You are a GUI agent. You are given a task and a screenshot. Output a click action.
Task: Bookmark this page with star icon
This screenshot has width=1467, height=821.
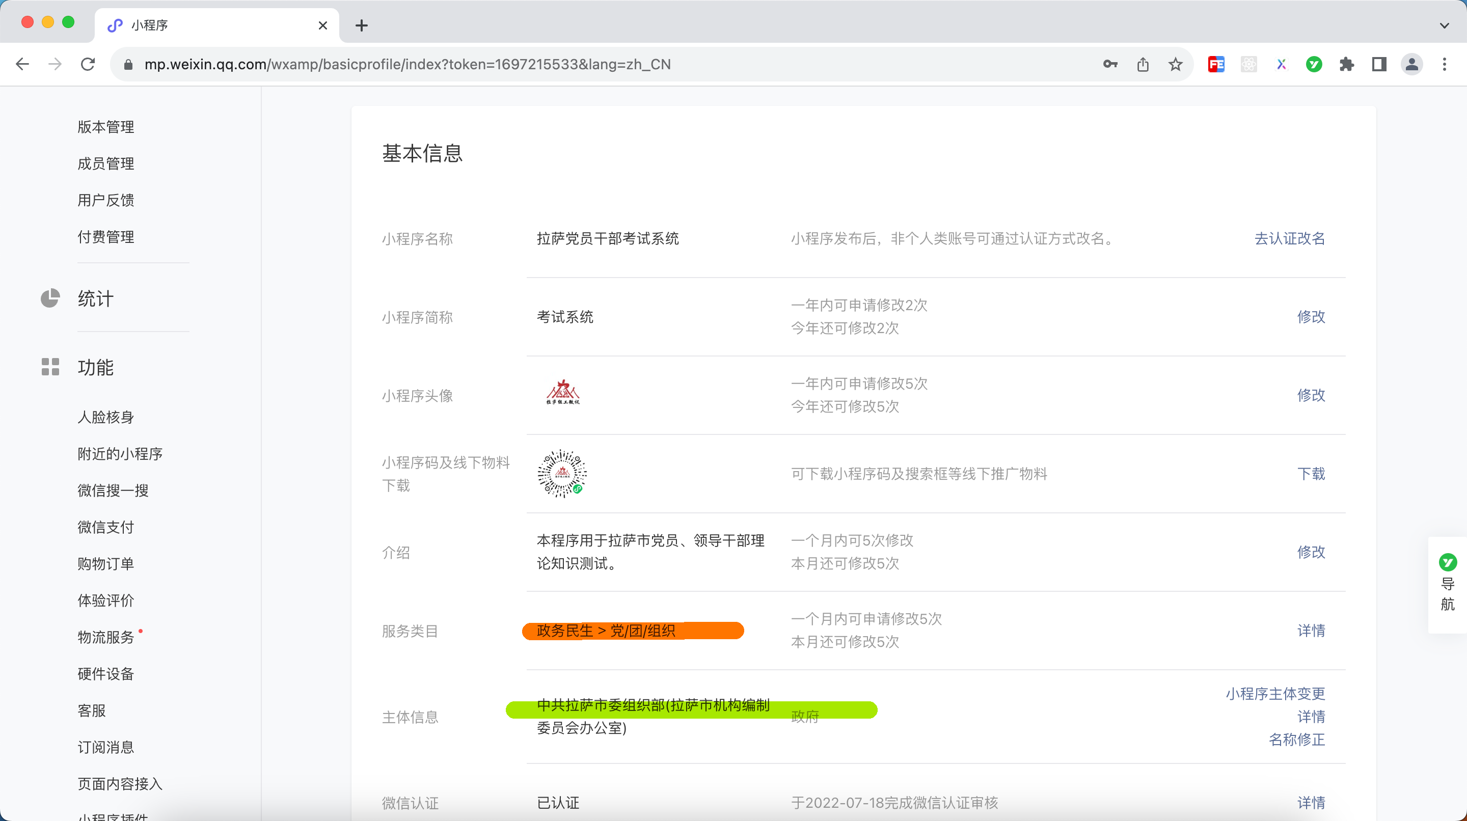click(x=1176, y=64)
